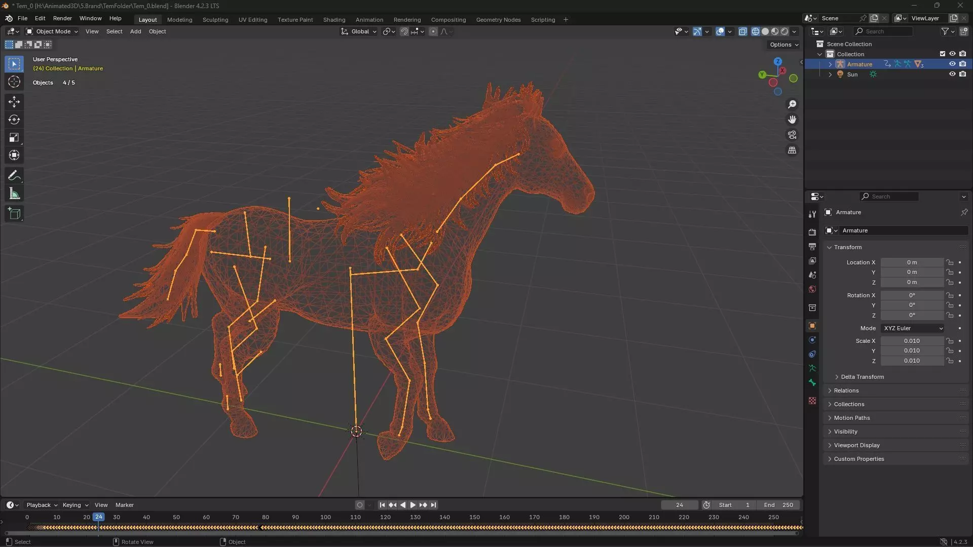Viewport: 973px width, 547px height.
Task: Jump to the timeline start
Action: (382, 505)
